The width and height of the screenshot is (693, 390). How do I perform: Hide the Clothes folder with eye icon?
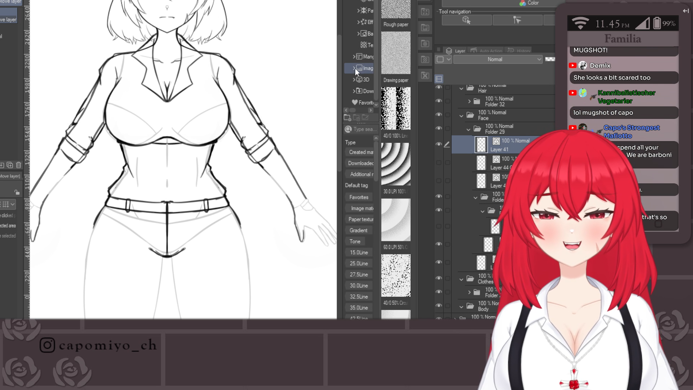point(439,278)
